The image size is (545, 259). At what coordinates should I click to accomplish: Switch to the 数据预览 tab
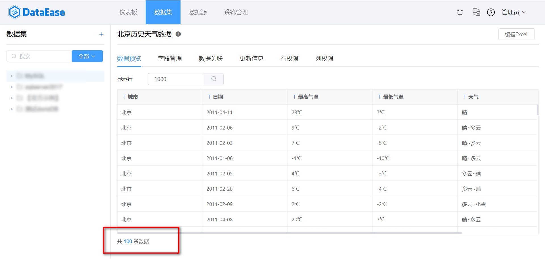point(129,59)
